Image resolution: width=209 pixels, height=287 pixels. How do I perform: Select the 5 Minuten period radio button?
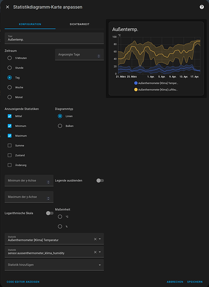pyautogui.click(x=10, y=58)
